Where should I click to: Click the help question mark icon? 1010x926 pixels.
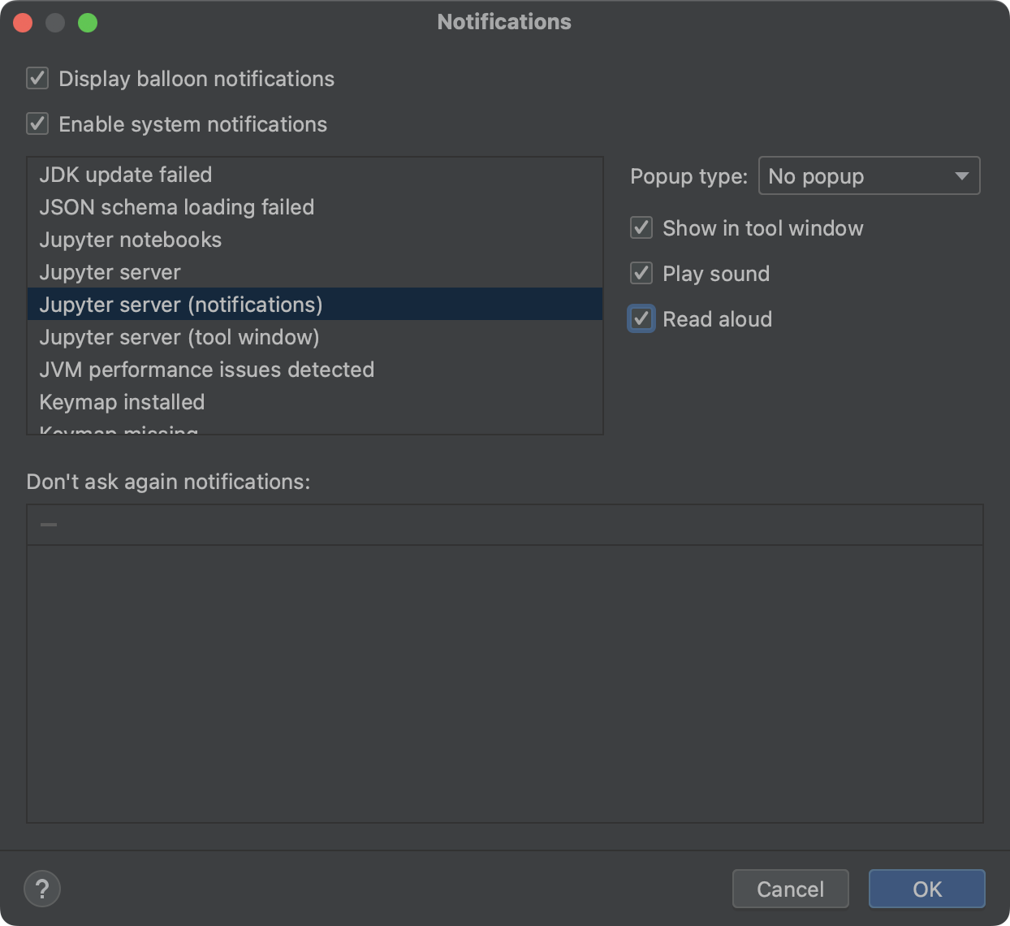[x=42, y=889]
